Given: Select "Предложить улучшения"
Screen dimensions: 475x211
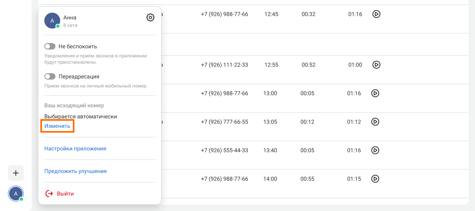Looking at the screenshot, I should click(x=75, y=171).
